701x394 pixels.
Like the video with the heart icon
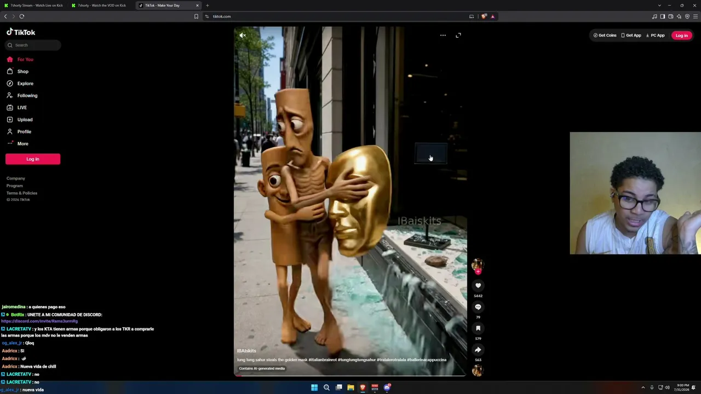coord(478,286)
